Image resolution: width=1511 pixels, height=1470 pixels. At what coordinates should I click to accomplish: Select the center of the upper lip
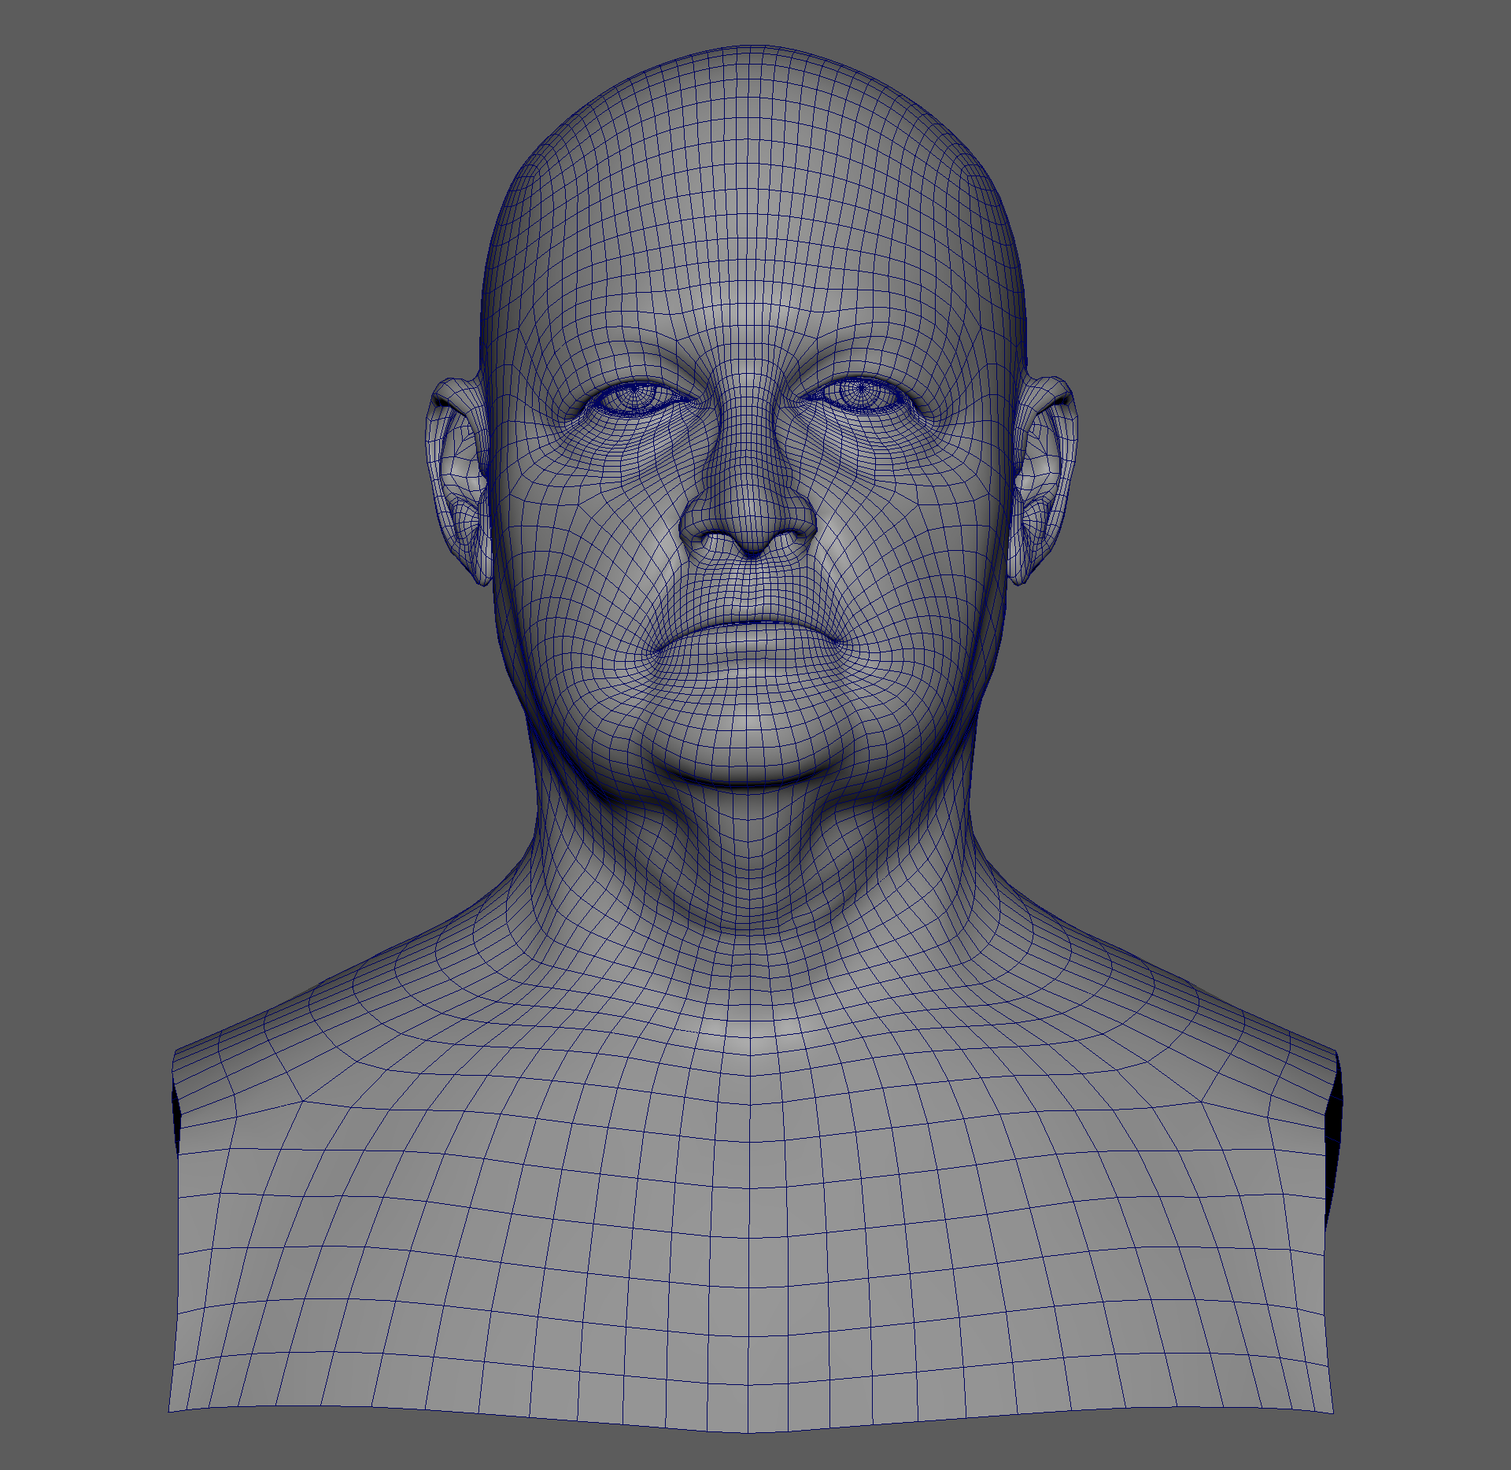750,611
